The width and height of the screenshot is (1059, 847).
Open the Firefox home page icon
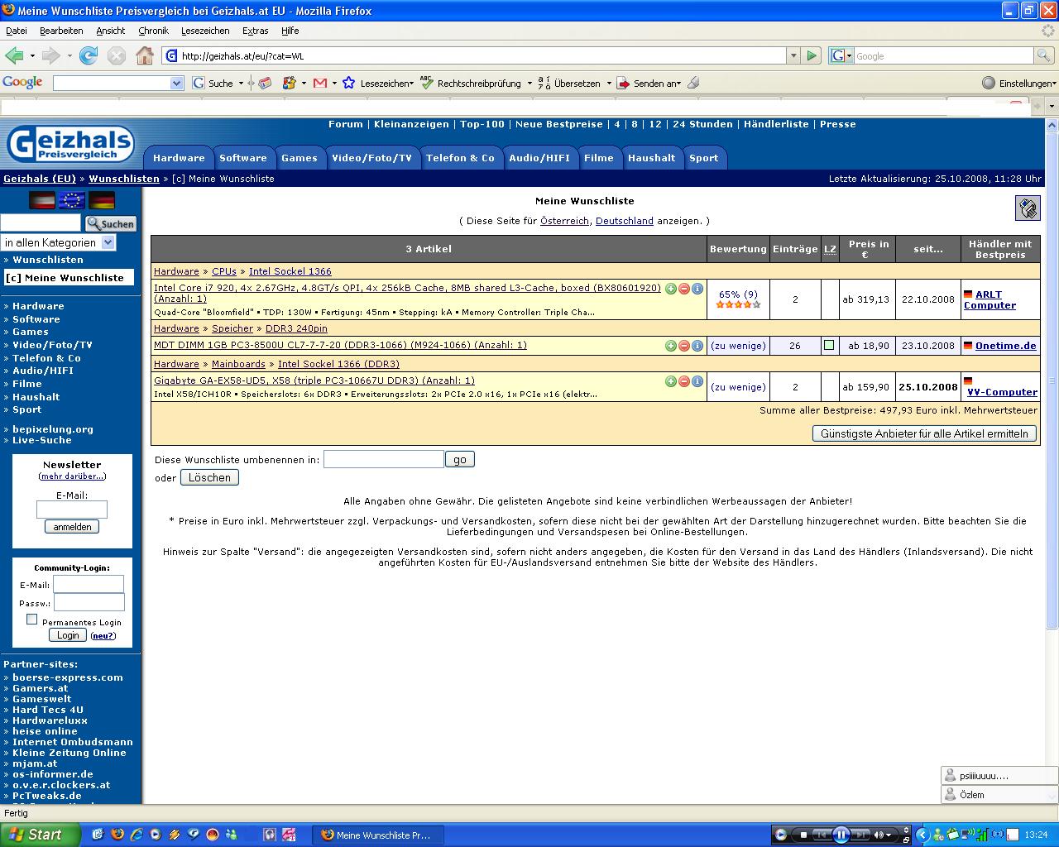coord(145,55)
